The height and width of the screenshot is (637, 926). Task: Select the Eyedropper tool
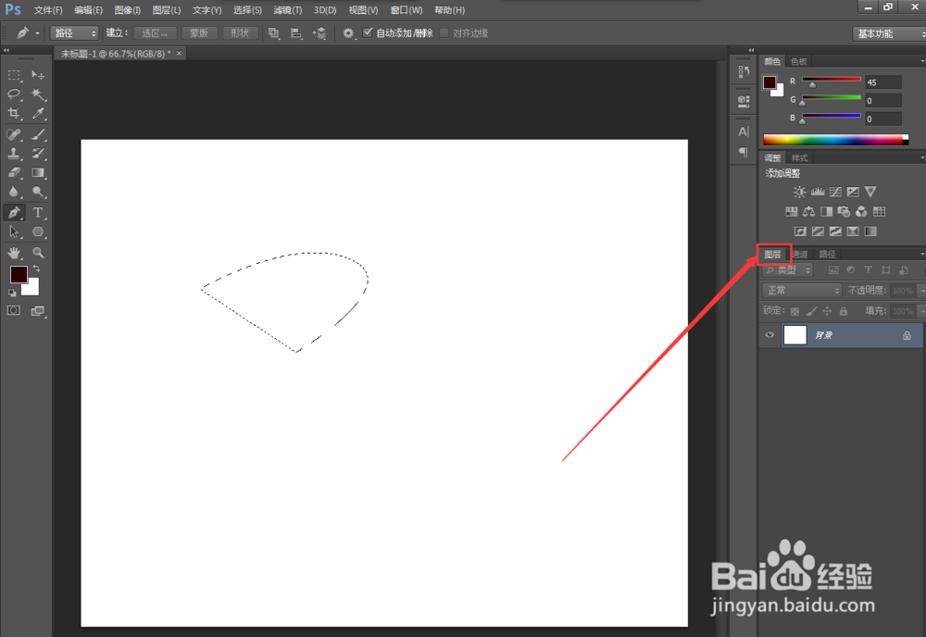pos(38,113)
